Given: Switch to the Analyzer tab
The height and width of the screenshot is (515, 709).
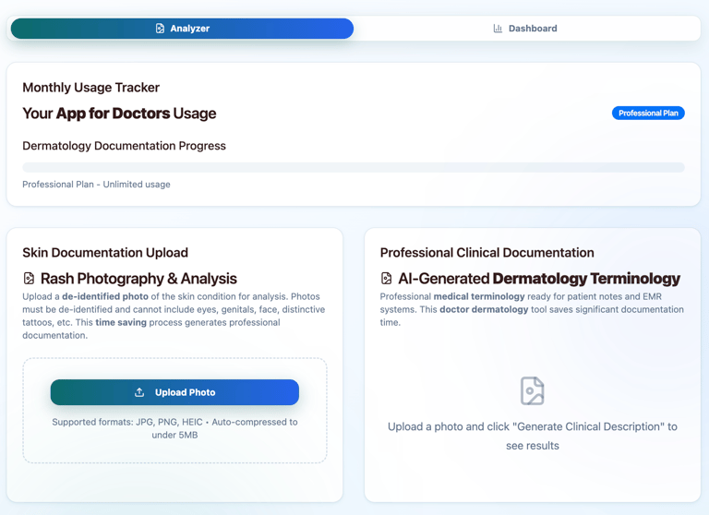Looking at the screenshot, I should (x=182, y=29).
